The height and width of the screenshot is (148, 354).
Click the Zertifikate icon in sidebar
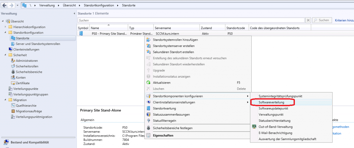click(13, 83)
